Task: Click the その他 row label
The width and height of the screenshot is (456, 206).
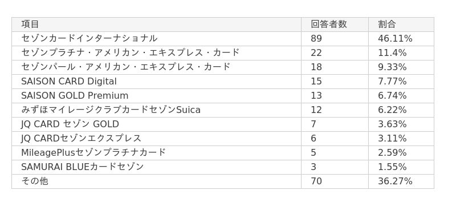Action: click(x=156, y=181)
